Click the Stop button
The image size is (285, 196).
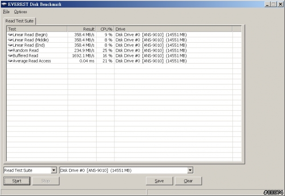pyautogui.click(x=46, y=181)
